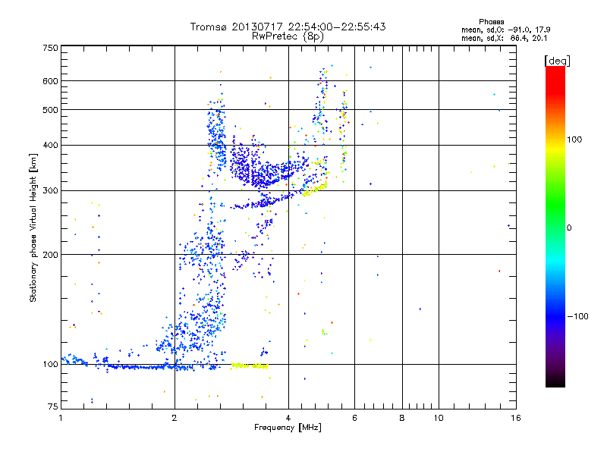The height and width of the screenshot is (455, 607).
Task: Click the 'mean, sd,X: 86.4, 20.1' line
Action: click(504, 38)
